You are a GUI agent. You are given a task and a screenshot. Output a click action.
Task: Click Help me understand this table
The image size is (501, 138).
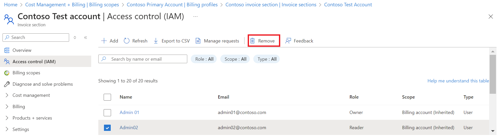point(458,81)
